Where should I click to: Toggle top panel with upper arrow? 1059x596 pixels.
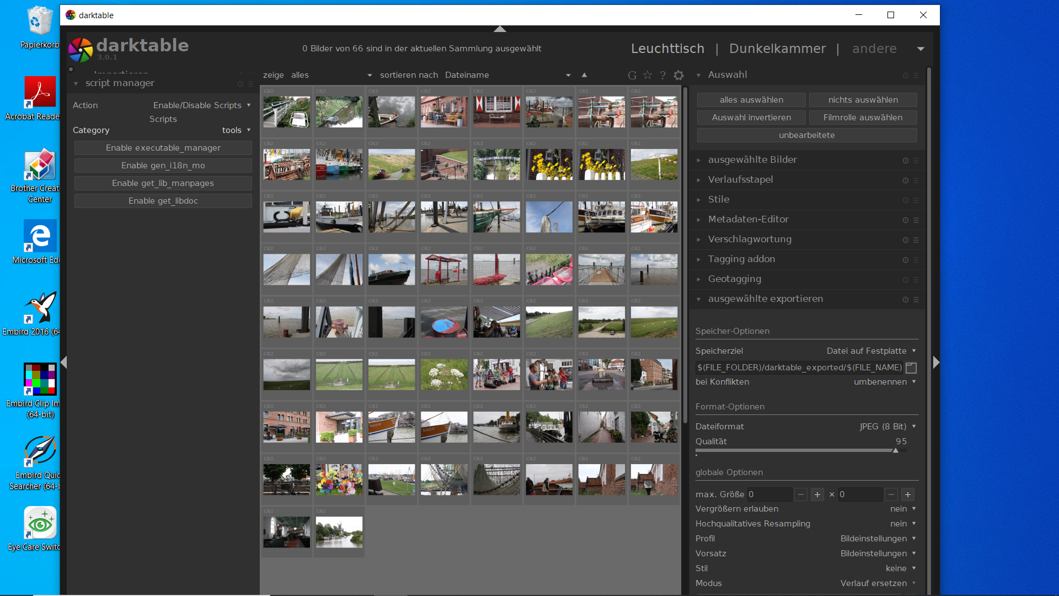(500, 29)
